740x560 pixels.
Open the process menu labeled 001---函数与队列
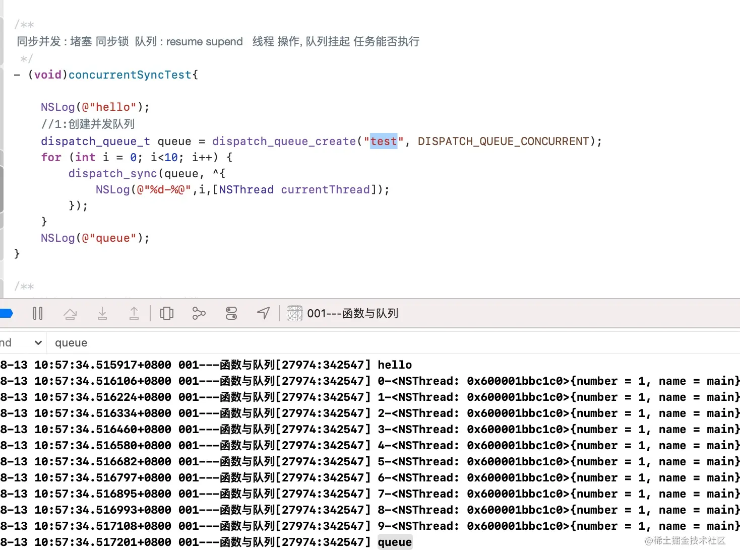tap(352, 313)
